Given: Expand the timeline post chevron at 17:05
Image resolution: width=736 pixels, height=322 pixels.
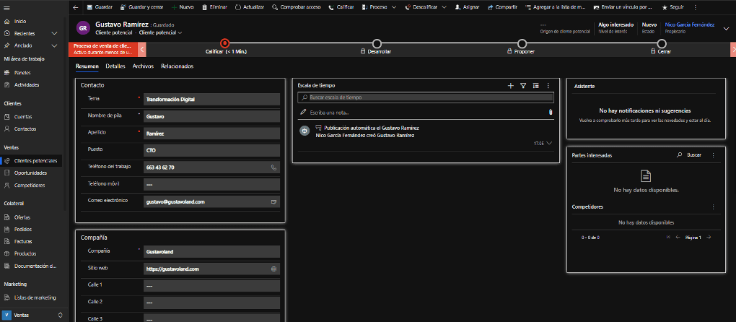Looking at the screenshot, I should [549, 143].
